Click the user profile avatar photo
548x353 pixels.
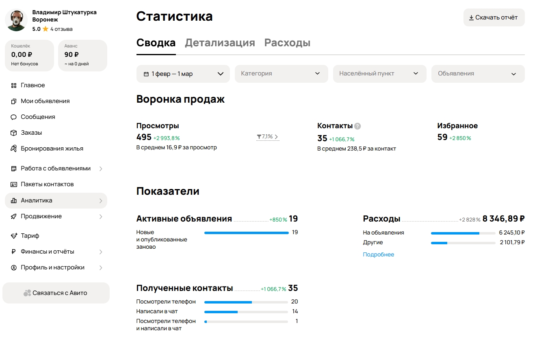tap(16, 20)
